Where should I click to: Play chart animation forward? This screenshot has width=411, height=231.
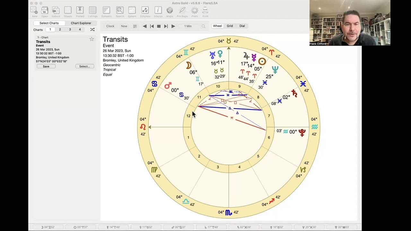[x=173, y=26]
